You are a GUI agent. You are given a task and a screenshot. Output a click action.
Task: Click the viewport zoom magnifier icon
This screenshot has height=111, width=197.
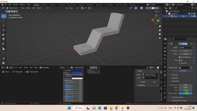160,26
